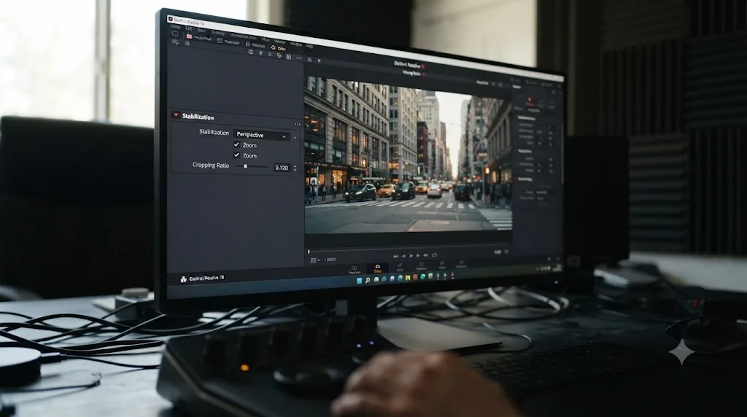
Task: Collapse the Stabilization panel red triangle
Action: click(177, 115)
